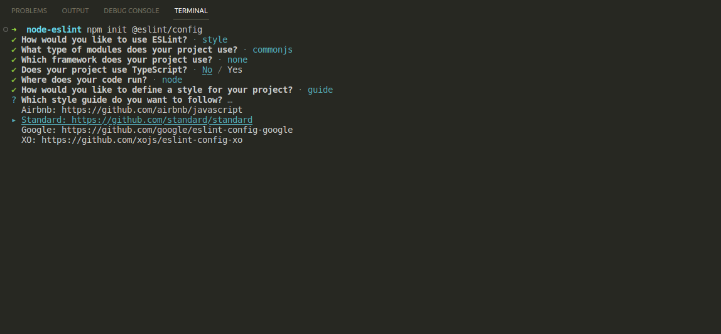Viewport: 721px width, 334px height.
Task: Click the checkmark beside the ESLint usage question
Action: pyautogui.click(x=14, y=39)
